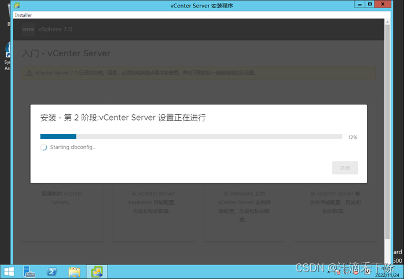Click the vertical scrollbar thumb of the installer

387,132
